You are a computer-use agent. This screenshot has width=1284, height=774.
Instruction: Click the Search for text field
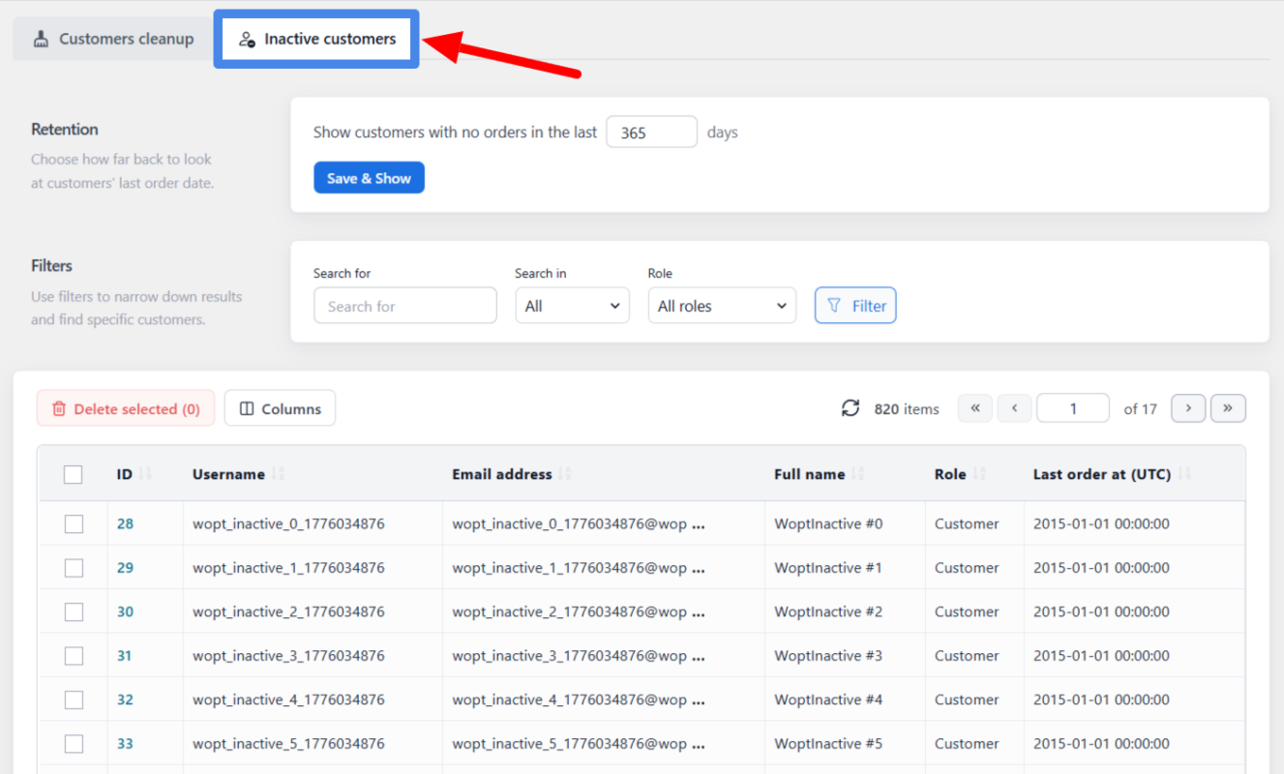tap(405, 306)
